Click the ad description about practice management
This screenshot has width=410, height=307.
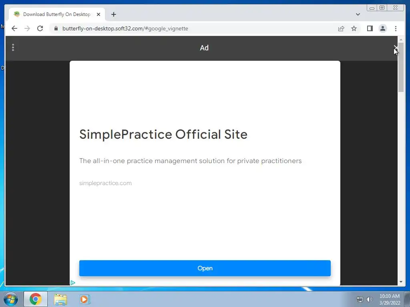pyautogui.click(x=190, y=161)
